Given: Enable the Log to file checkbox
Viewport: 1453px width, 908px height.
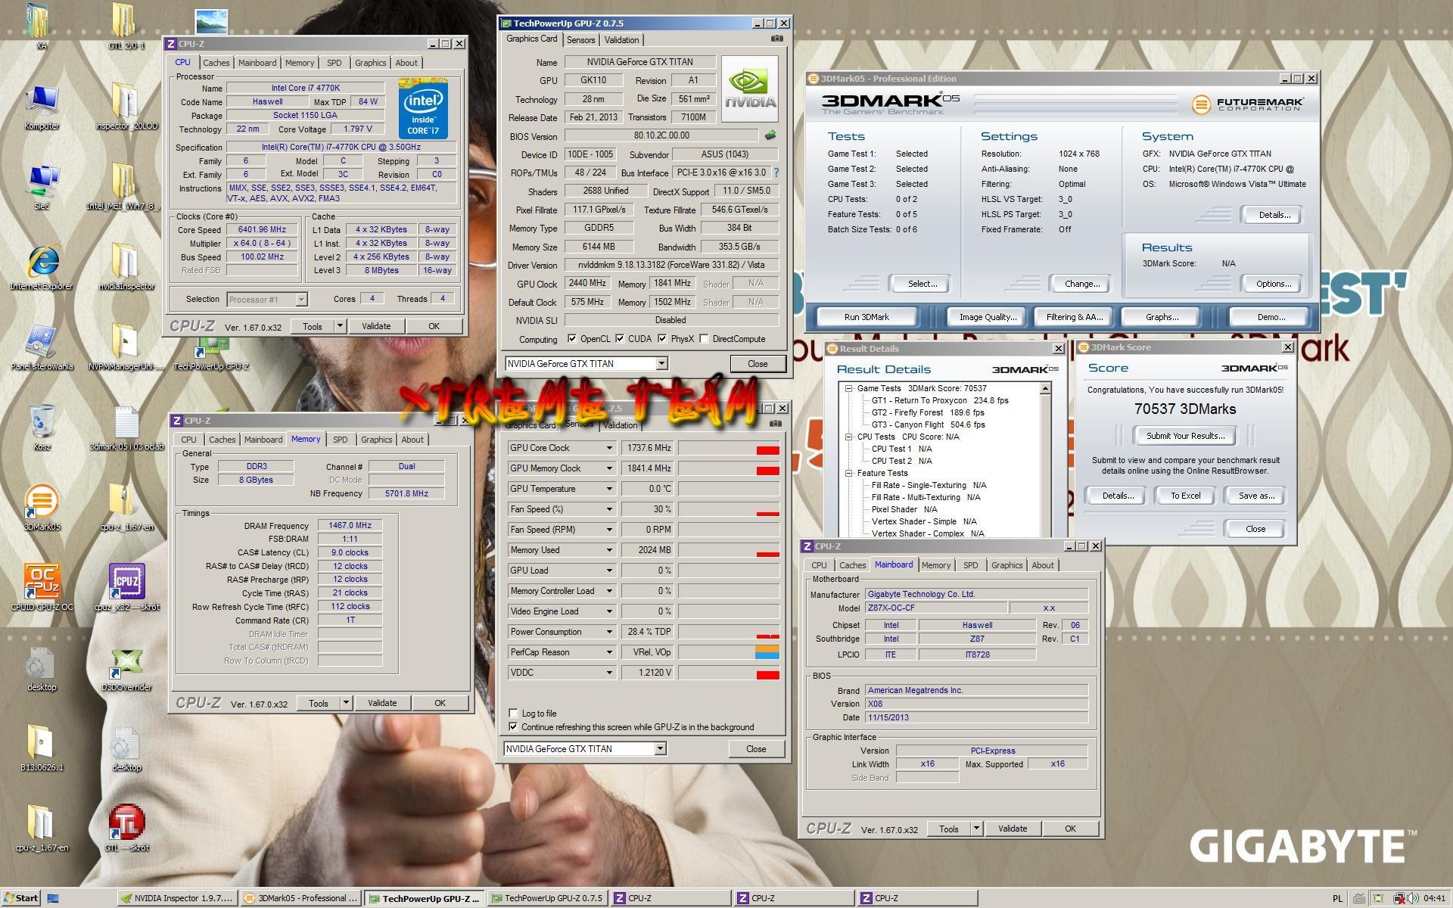Looking at the screenshot, I should [513, 713].
